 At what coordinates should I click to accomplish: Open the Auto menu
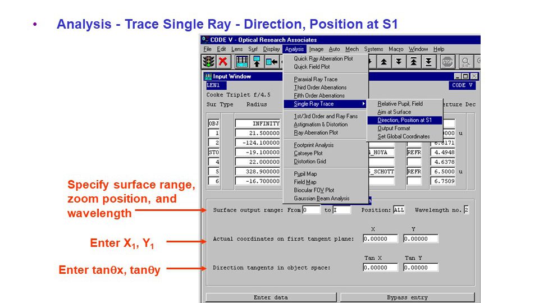tap(334, 49)
